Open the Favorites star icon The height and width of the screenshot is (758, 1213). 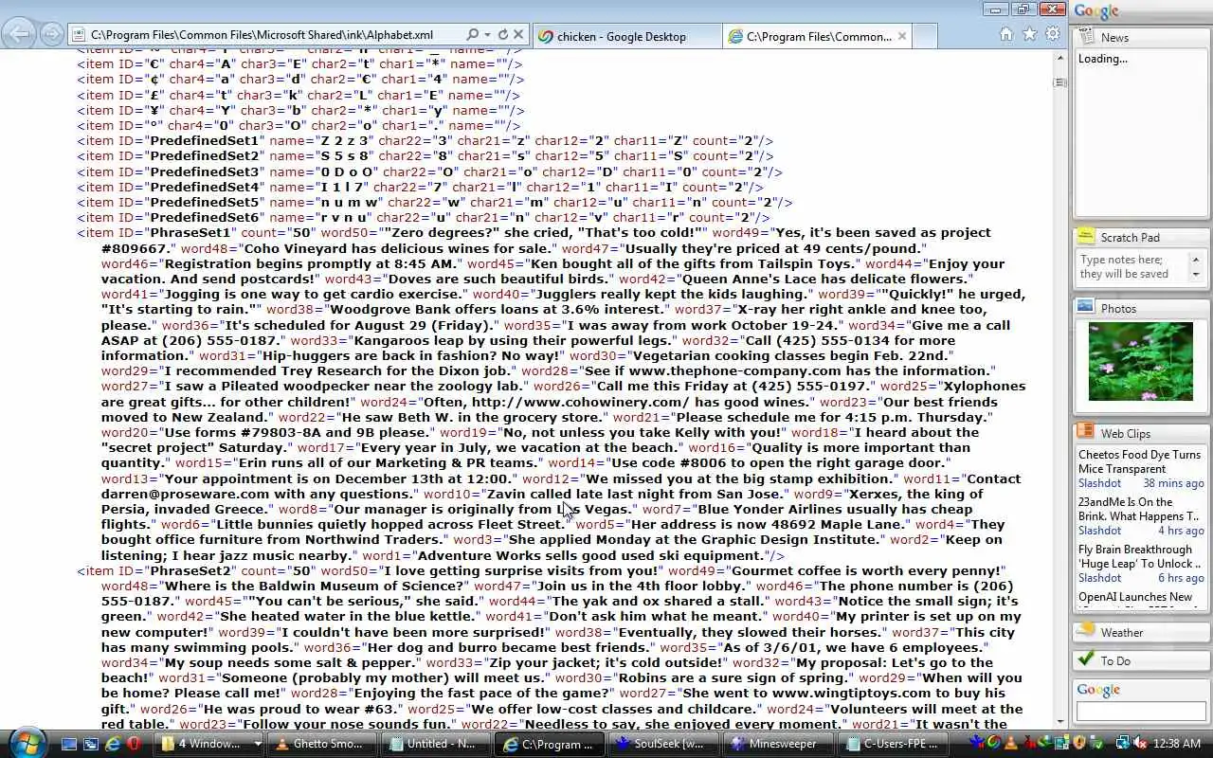[x=1030, y=34]
